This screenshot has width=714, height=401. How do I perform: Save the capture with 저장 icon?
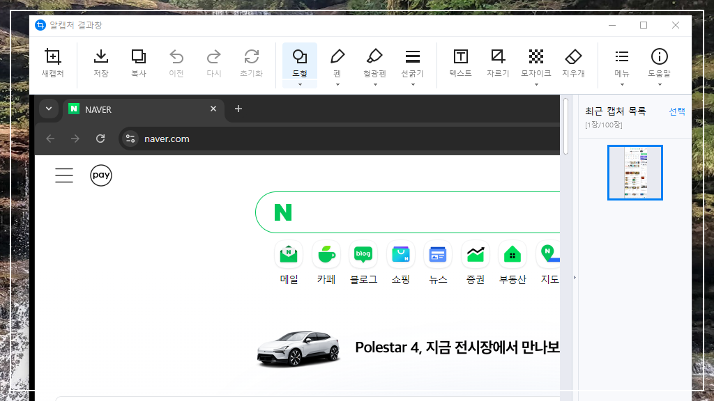click(x=101, y=56)
